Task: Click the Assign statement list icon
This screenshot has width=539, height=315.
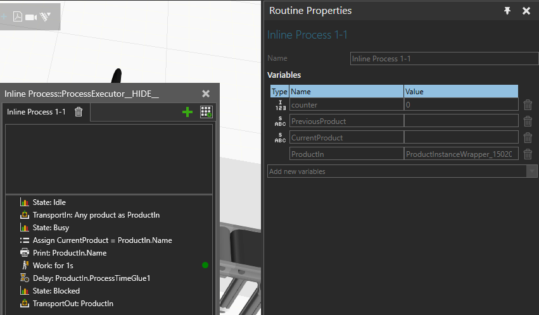Action: coord(25,240)
